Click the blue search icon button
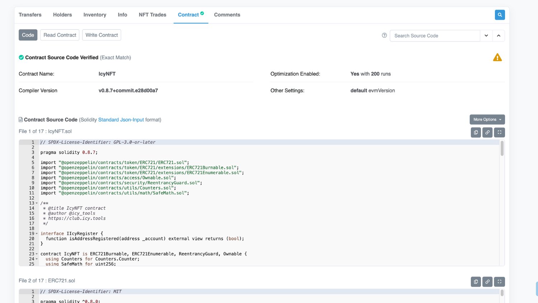Screen dimensions: 538x303 [500, 15]
